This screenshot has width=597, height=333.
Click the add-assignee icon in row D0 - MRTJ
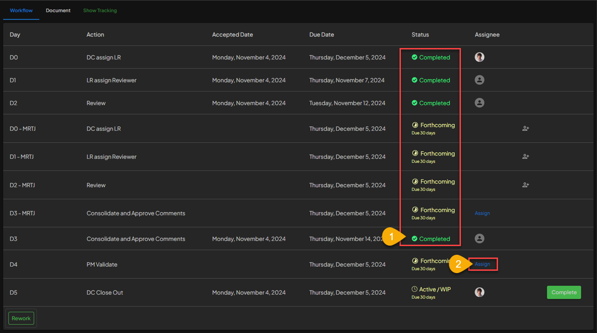coord(526,129)
